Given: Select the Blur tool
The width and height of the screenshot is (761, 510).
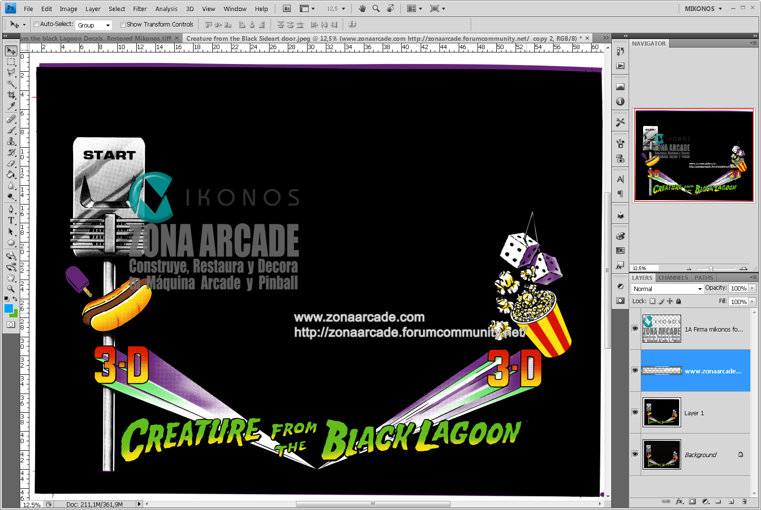Looking at the screenshot, I should (11, 185).
